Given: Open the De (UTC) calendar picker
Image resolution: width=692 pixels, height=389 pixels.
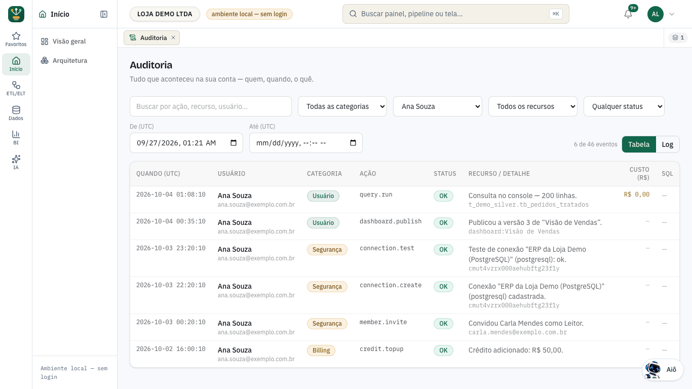Looking at the screenshot, I should (234, 143).
